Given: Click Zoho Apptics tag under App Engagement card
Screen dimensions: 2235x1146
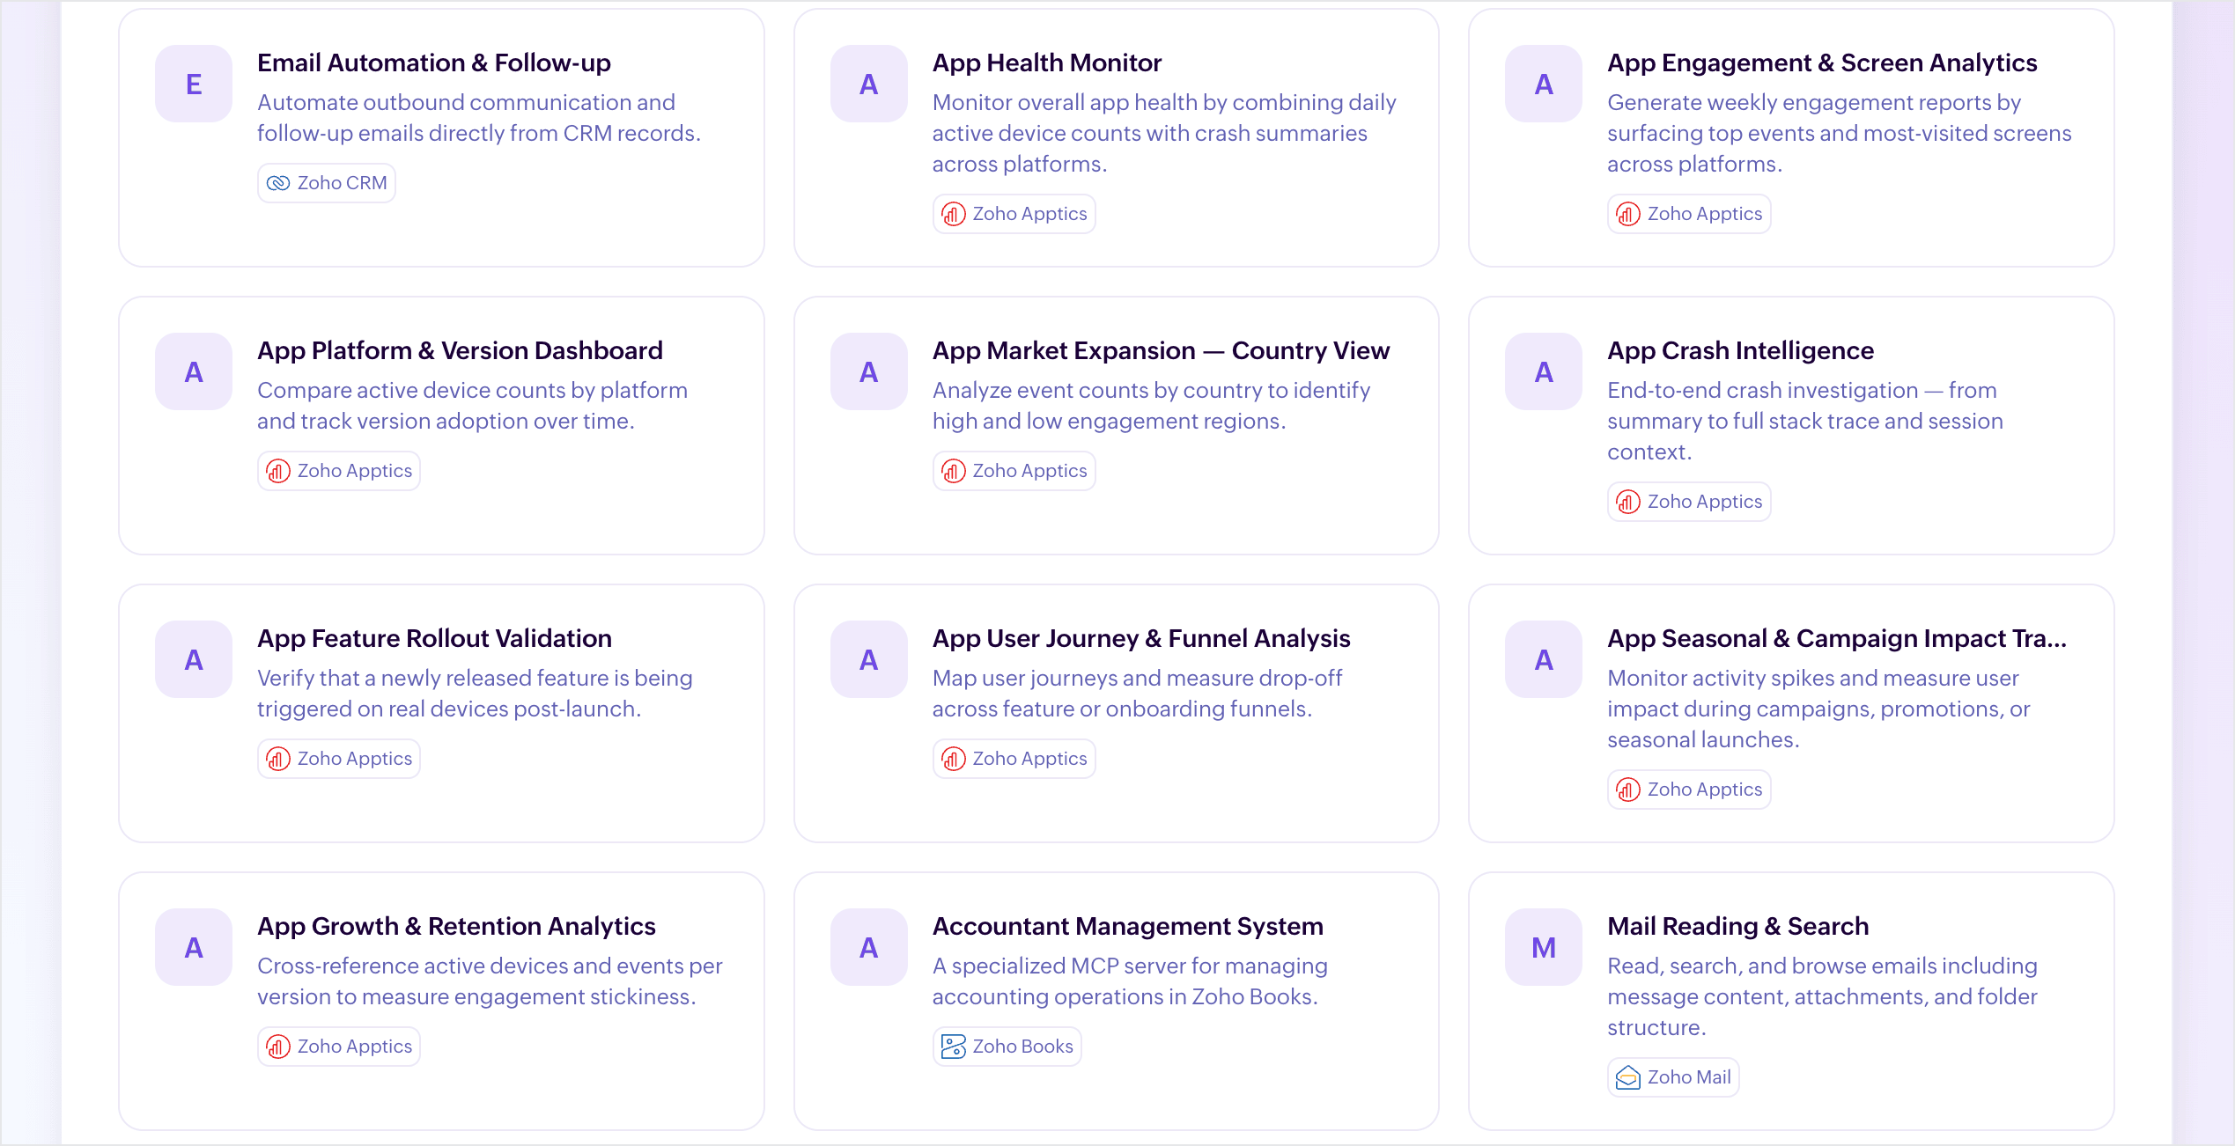Looking at the screenshot, I should (1689, 214).
